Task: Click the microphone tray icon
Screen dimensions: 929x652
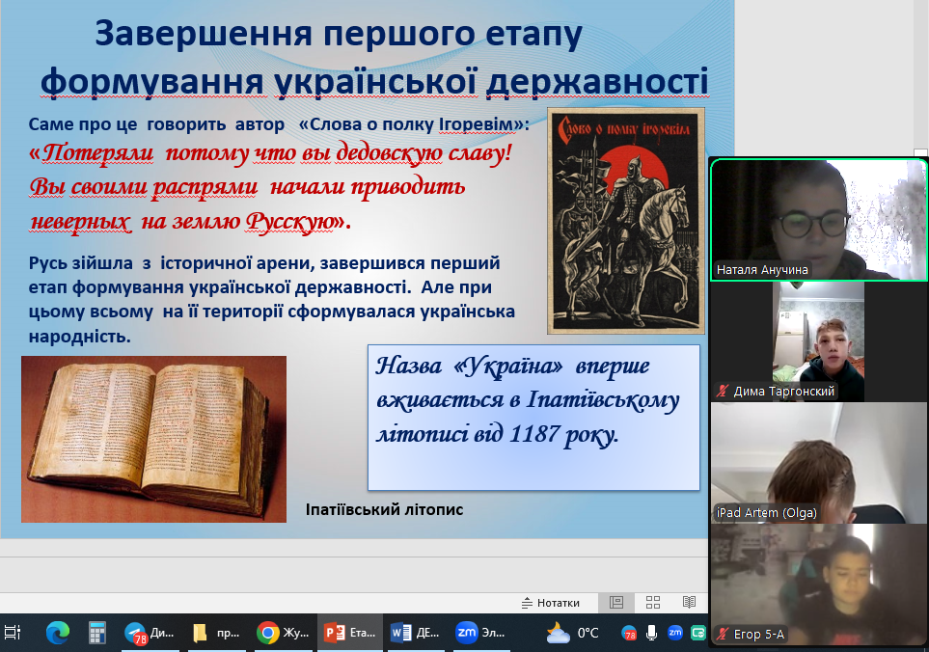Action: tap(652, 633)
